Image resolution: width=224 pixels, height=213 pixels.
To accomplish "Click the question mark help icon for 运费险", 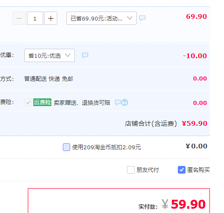I will pos(124,103).
